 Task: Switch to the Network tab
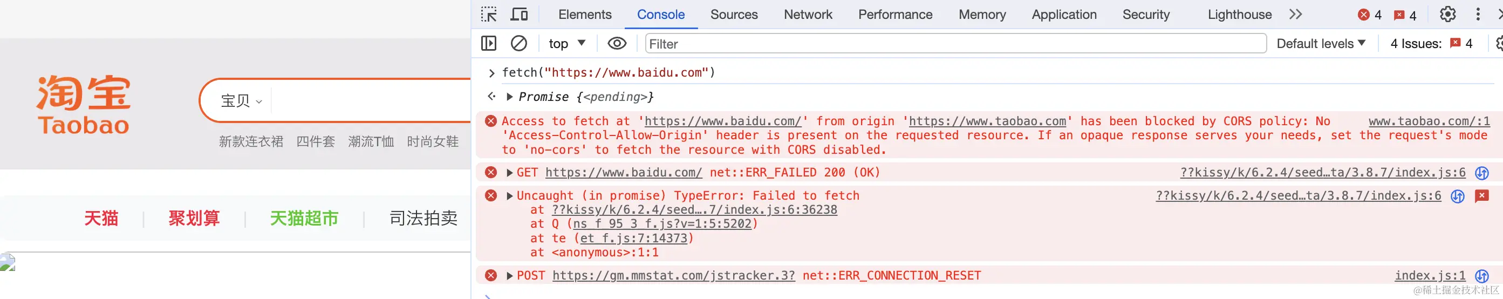coord(808,14)
